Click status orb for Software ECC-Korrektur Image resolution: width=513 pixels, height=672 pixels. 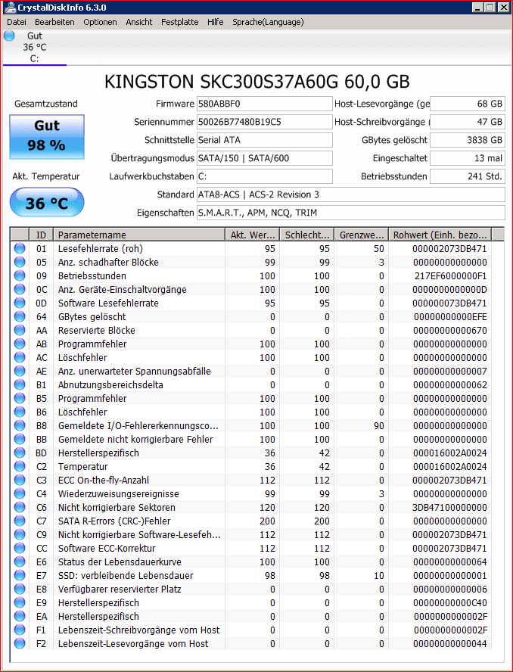click(x=19, y=548)
